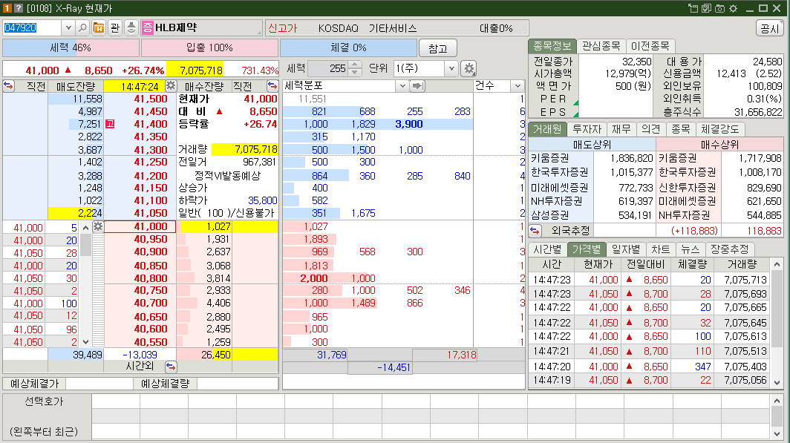The width and height of the screenshot is (790, 443).
Task: Click the gear icon above tick list scrollbar
Action: coord(98,226)
